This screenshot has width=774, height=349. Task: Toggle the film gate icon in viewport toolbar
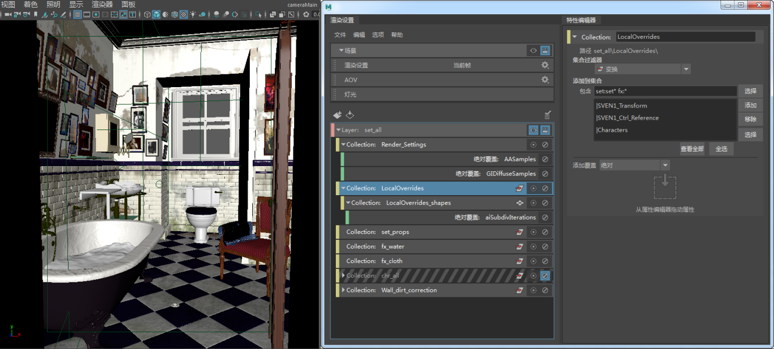(87, 14)
